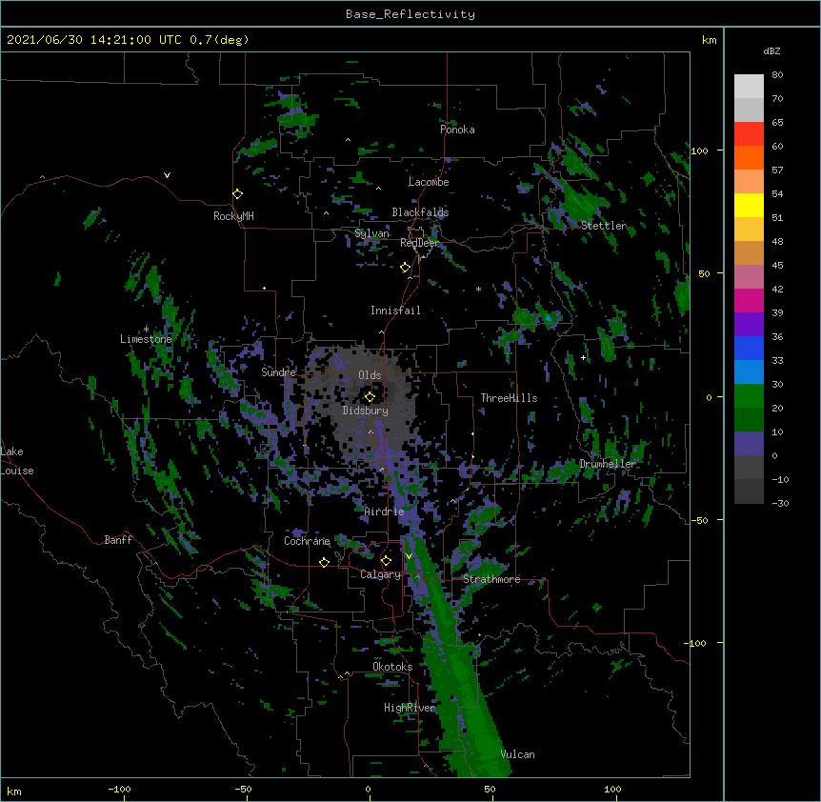Click the Strathmore label

click(491, 579)
